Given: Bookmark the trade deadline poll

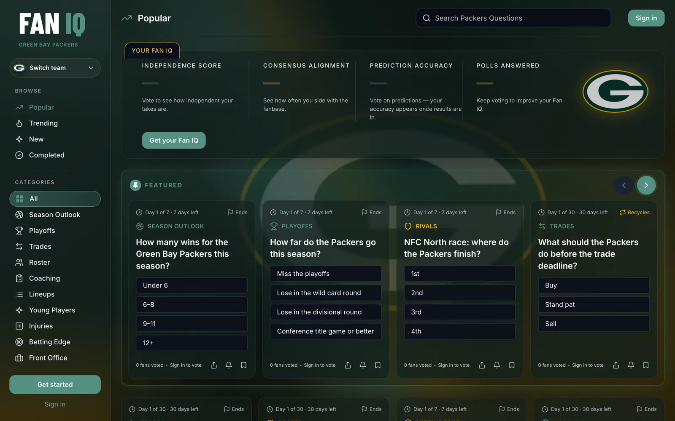Looking at the screenshot, I should 646,365.
